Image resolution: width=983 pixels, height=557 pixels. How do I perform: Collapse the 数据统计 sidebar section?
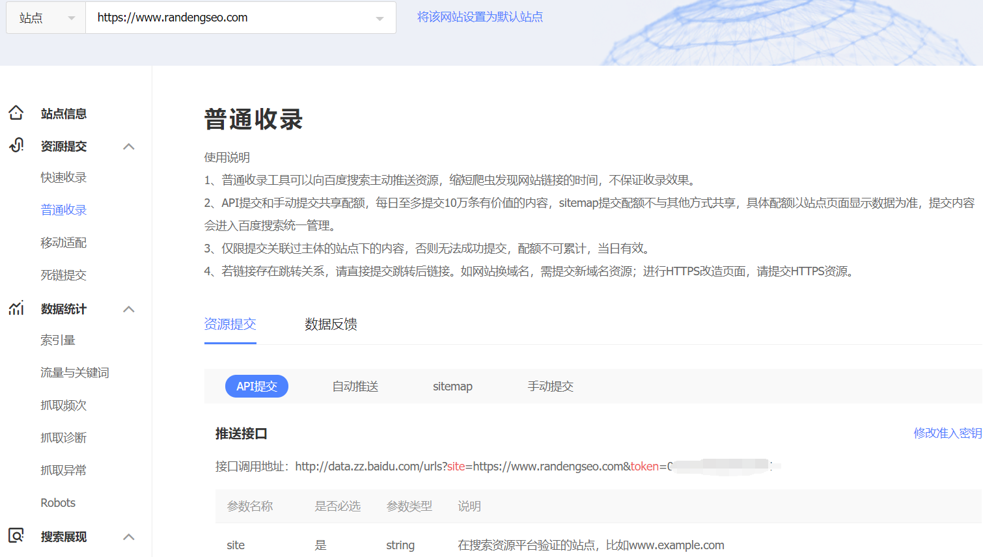click(129, 309)
